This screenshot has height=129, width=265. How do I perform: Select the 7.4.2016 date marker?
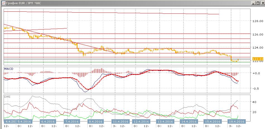(x=72, y=121)
